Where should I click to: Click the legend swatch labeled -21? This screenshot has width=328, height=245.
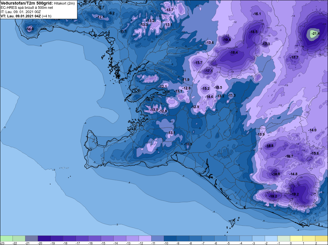[31, 238]
